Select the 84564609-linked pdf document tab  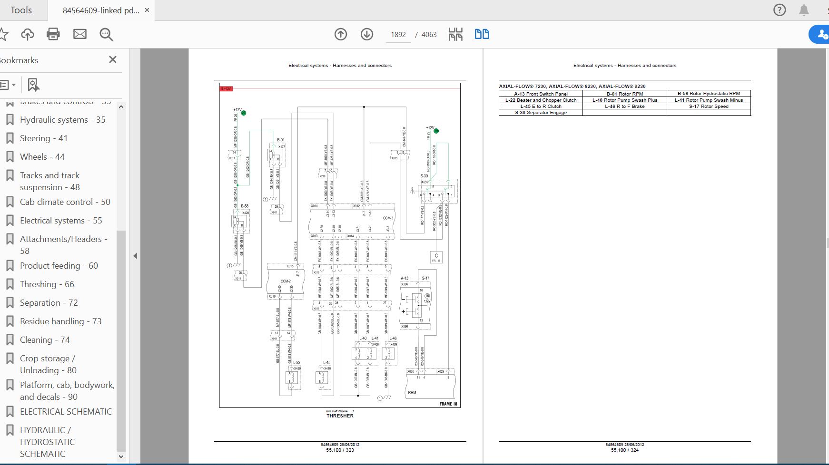(101, 10)
